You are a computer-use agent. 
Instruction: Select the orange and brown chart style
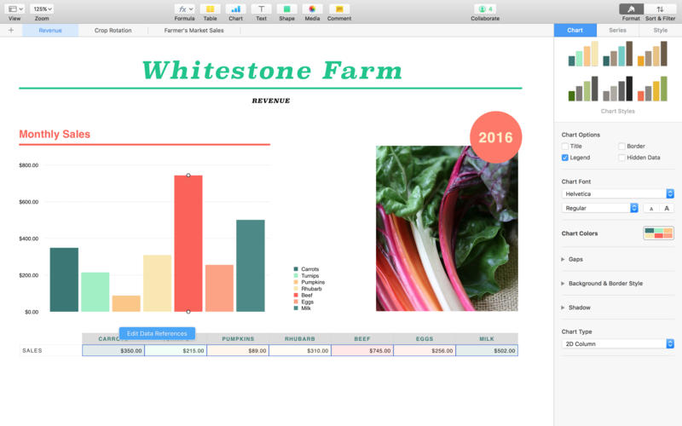coord(652,54)
